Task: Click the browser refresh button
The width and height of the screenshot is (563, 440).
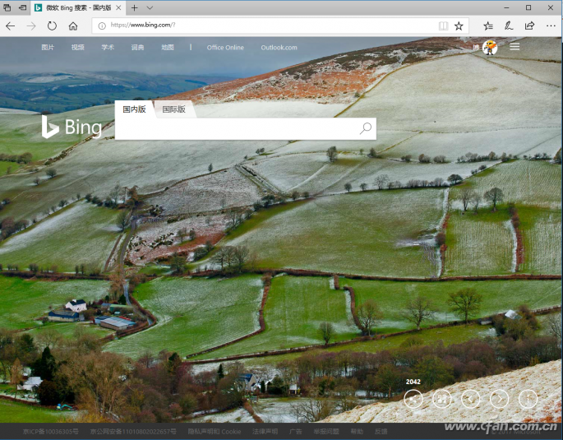Action: [52, 25]
